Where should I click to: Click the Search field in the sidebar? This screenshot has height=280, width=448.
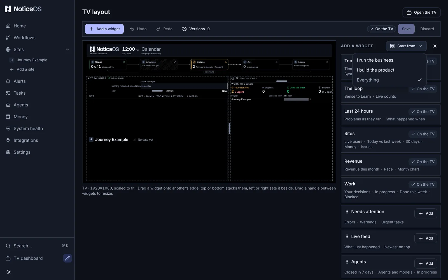tap(37, 246)
